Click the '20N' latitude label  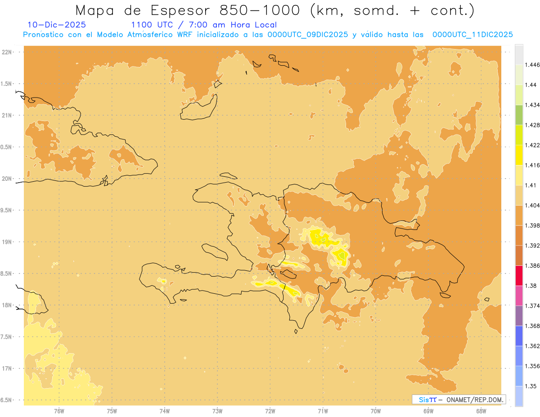tap(7, 179)
